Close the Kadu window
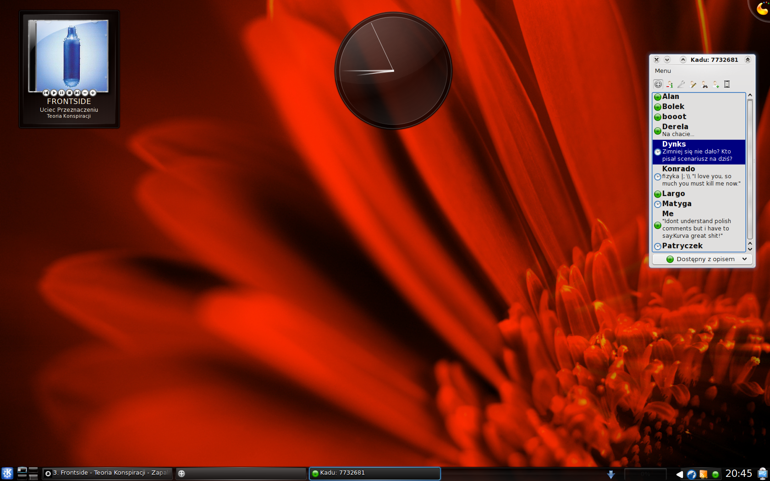 [x=656, y=60]
